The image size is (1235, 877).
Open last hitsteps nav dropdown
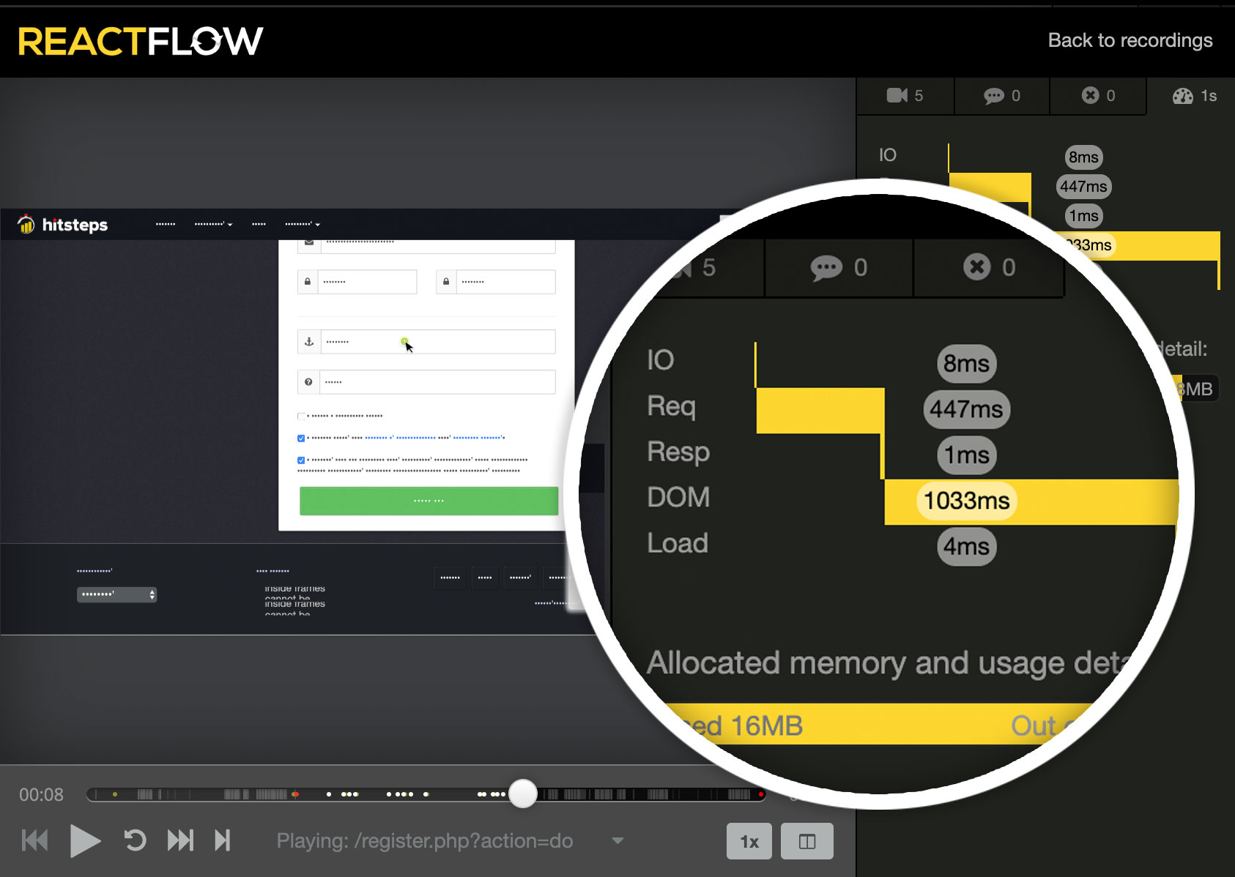coord(303,224)
